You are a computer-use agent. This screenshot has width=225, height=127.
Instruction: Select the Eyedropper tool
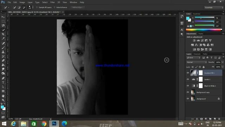(x=3, y=38)
